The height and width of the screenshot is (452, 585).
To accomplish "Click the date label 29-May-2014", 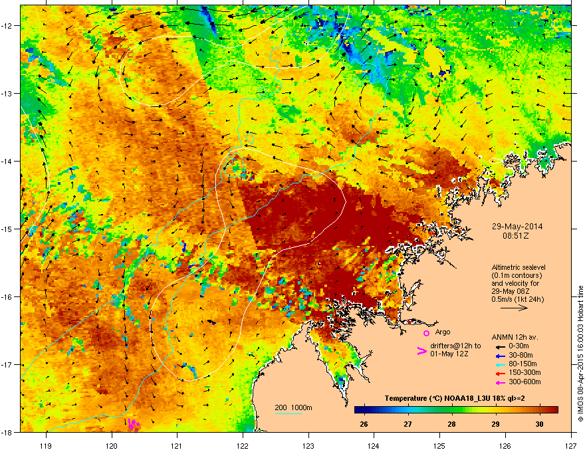I will (x=517, y=227).
